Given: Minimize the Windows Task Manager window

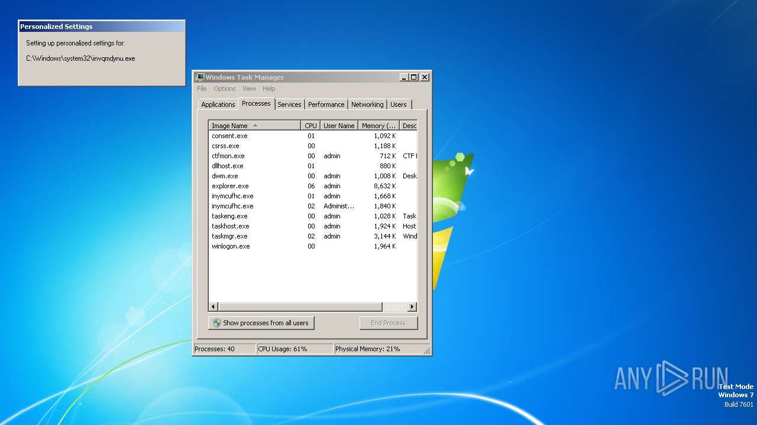Looking at the screenshot, I should tap(404, 77).
